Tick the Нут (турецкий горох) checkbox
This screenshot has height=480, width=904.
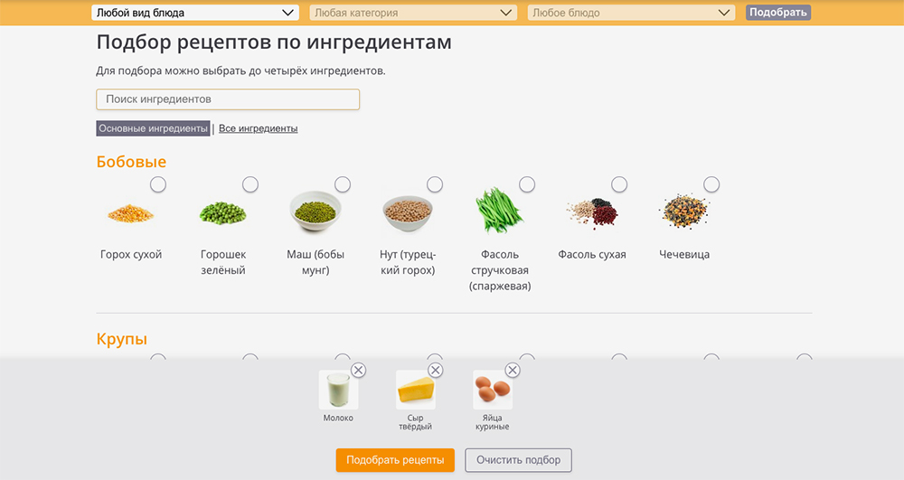pos(435,184)
